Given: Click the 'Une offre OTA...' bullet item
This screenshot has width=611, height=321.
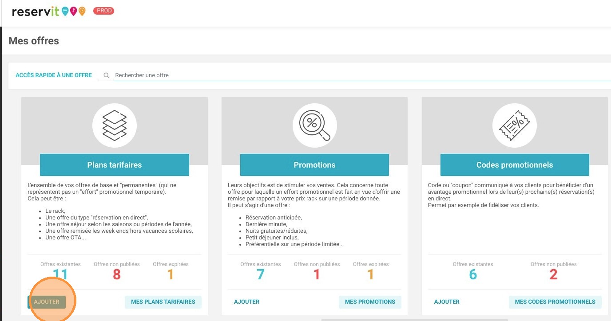Looking at the screenshot, I should click(66, 238).
